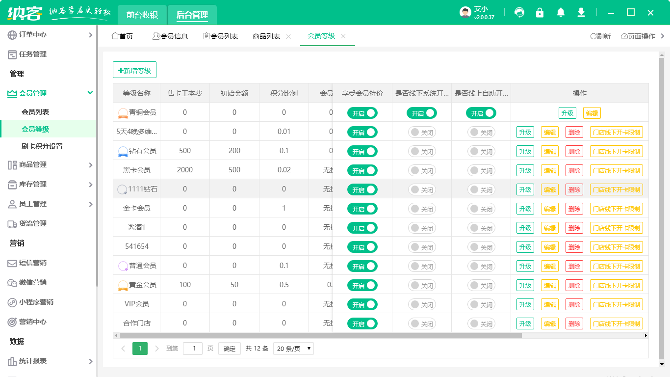
Task: Click the download icon in the title bar
Action: click(581, 12)
